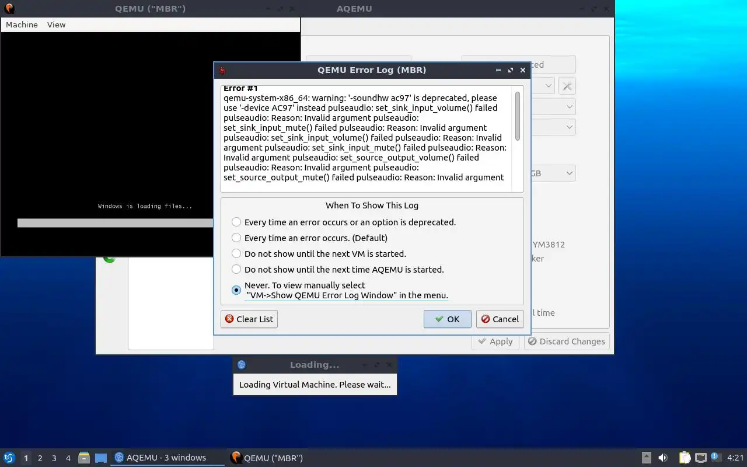
Task: Open the clipboard manager tray icon
Action: click(685, 458)
